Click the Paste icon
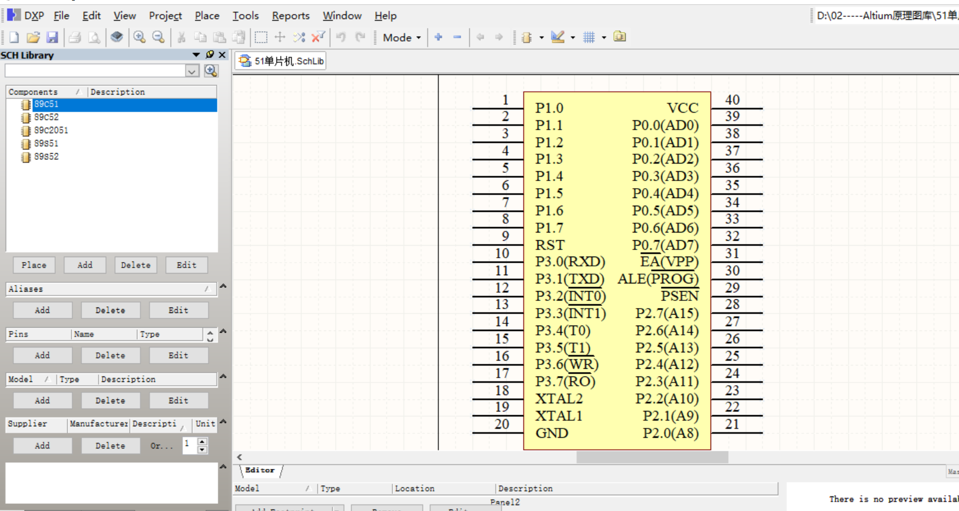 (219, 37)
